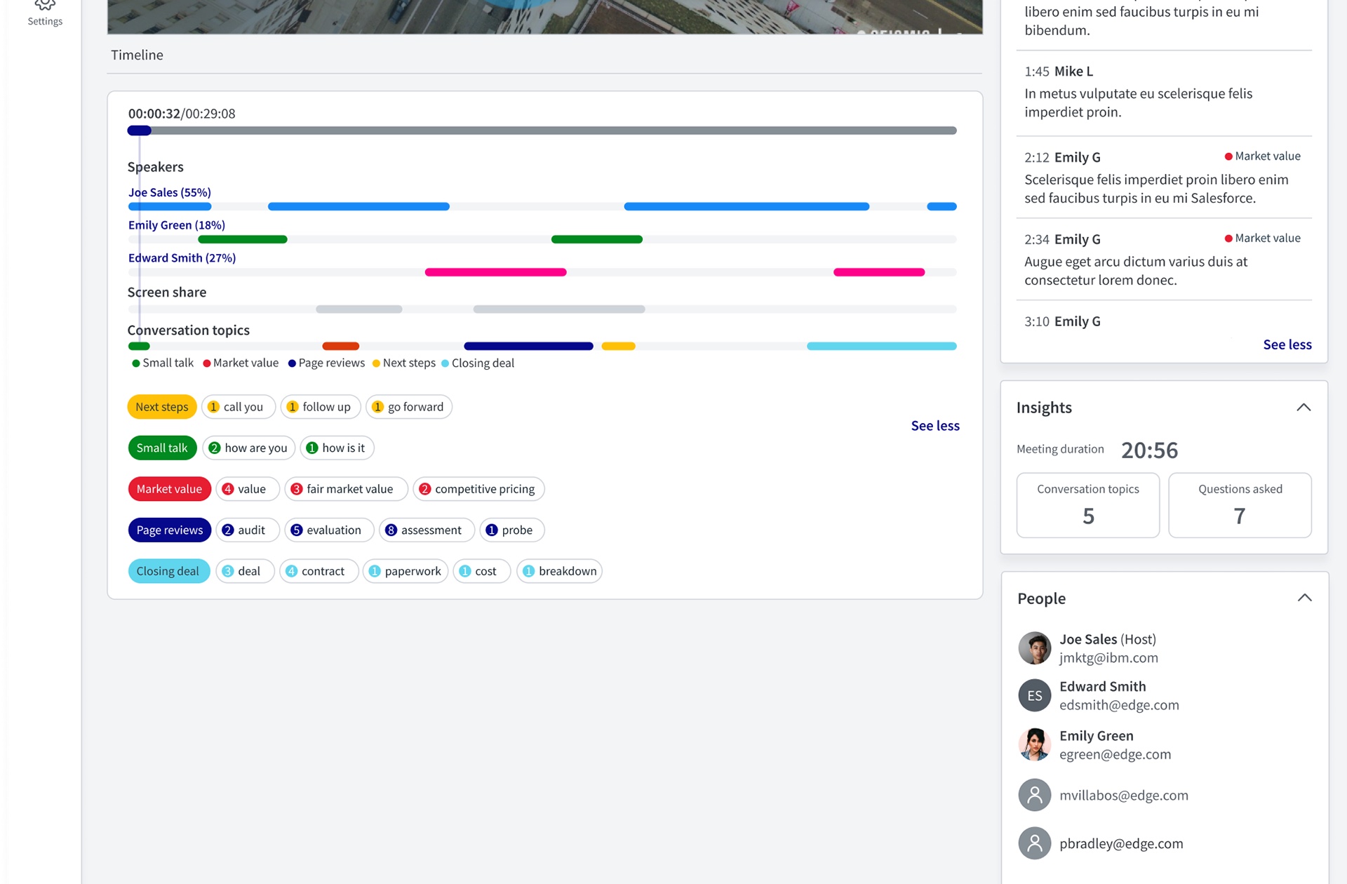Click See less under the transcript
This screenshot has height=884, width=1347.
[x=1287, y=344]
